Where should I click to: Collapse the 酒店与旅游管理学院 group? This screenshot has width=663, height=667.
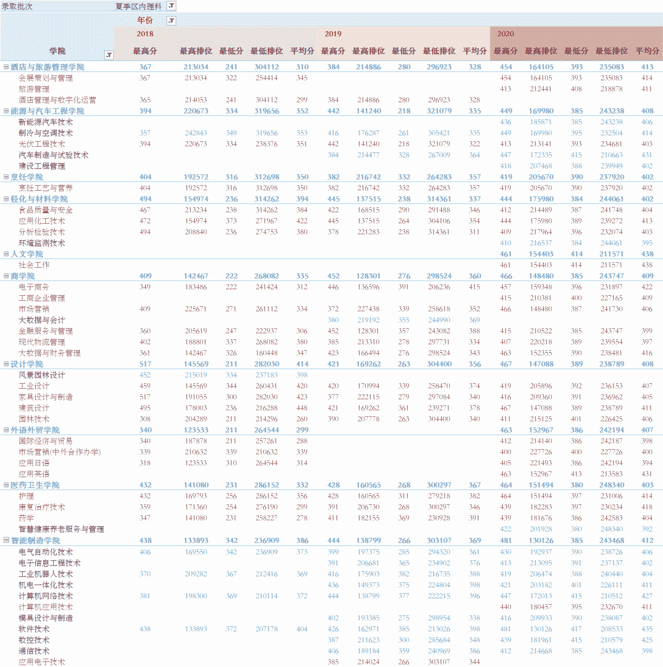[6, 67]
